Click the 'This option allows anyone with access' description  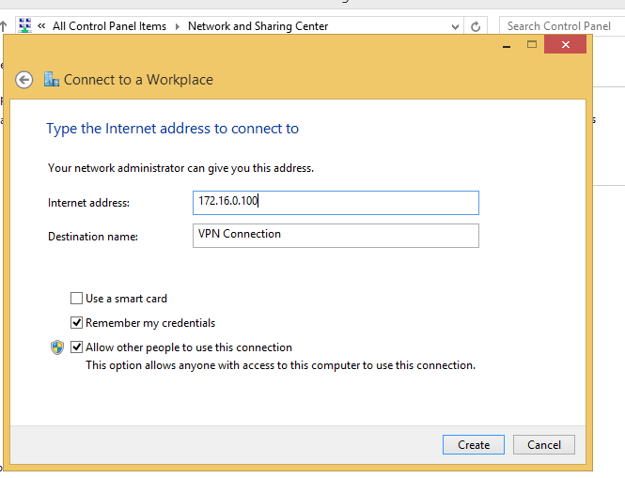pyautogui.click(x=281, y=365)
